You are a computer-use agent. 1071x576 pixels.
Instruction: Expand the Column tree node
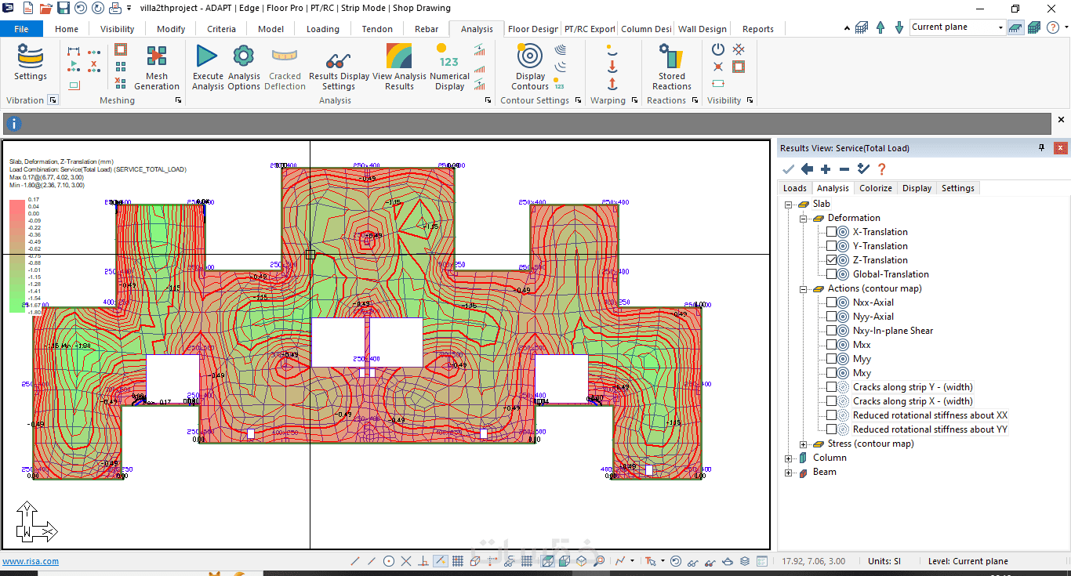coord(789,458)
